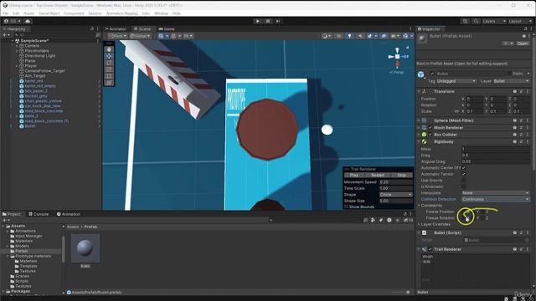This screenshot has height=301, width=536.
Task: Open the Unity cloud services icon
Action: point(28,21)
